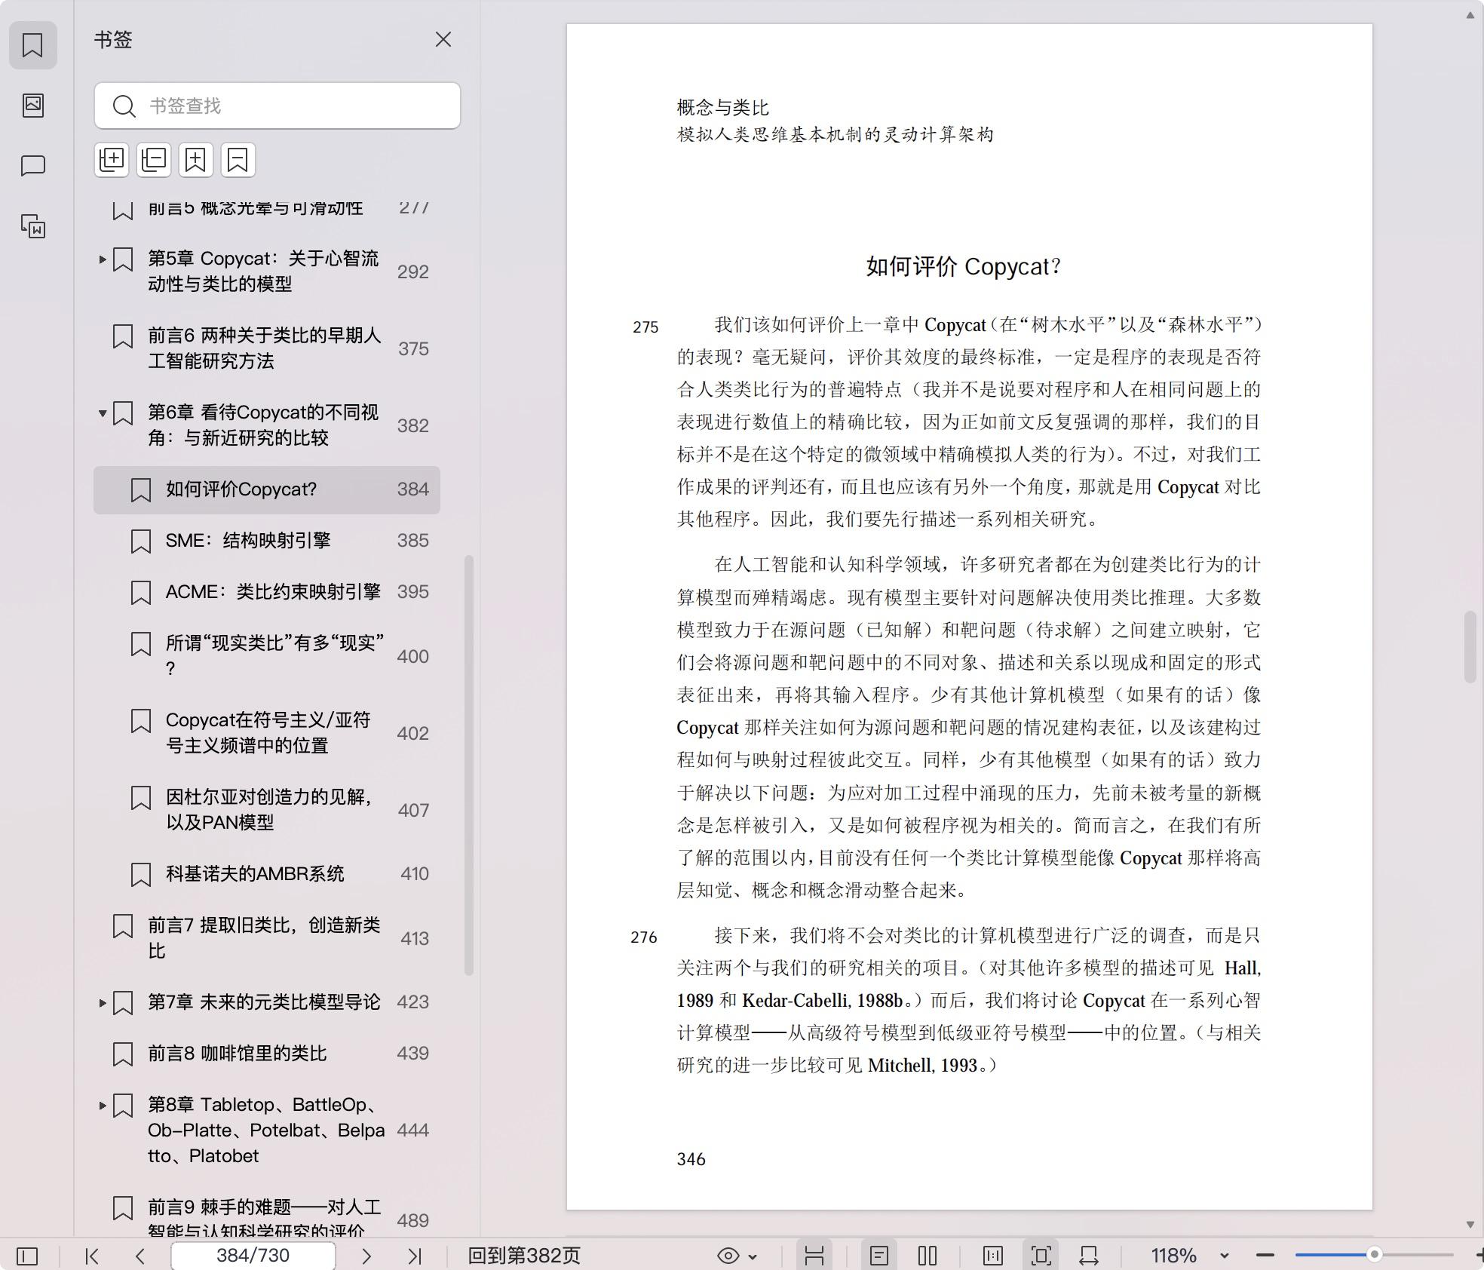
Task: Click the 书签查找 search field
Action: point(277,106)
